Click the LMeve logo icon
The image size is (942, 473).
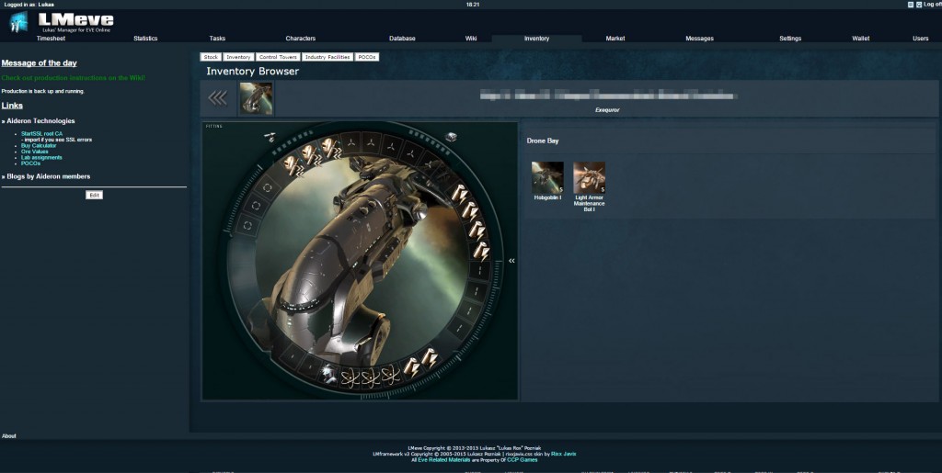18,22
